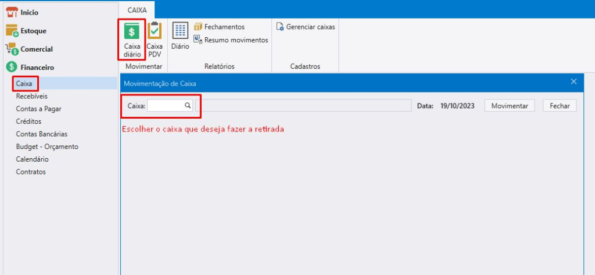
Task: Click the Caixa code input field
Action: [166, 106]
